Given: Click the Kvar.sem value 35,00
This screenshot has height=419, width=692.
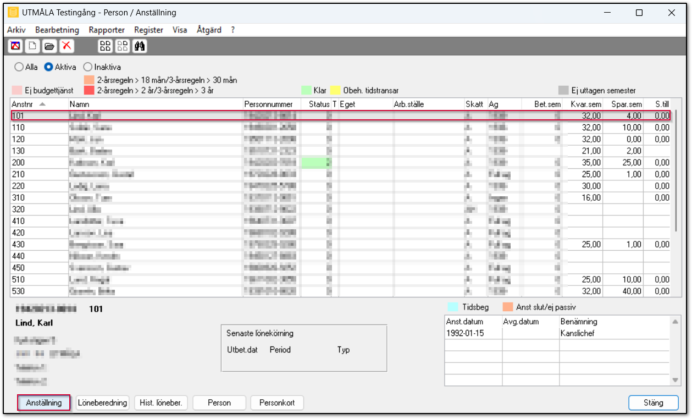Looking at the screenshot, I should click(591, 163).
